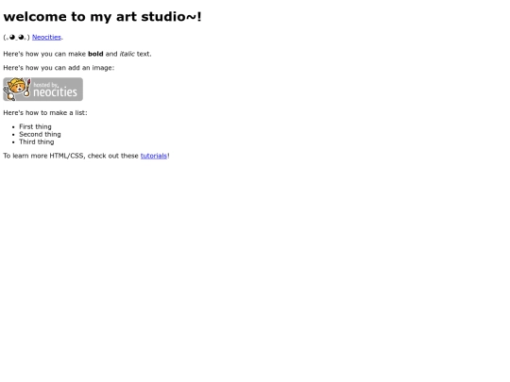
Task: Click the 'HTML/CSS' text in last paragraph
Action: point(66,156)
